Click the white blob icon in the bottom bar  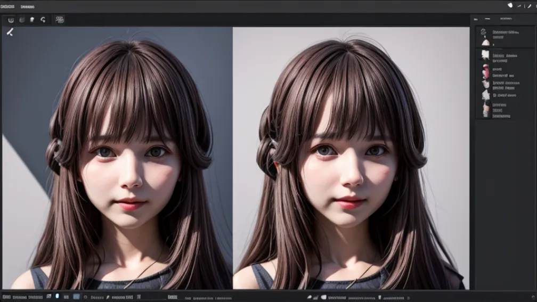pos(324,297)
